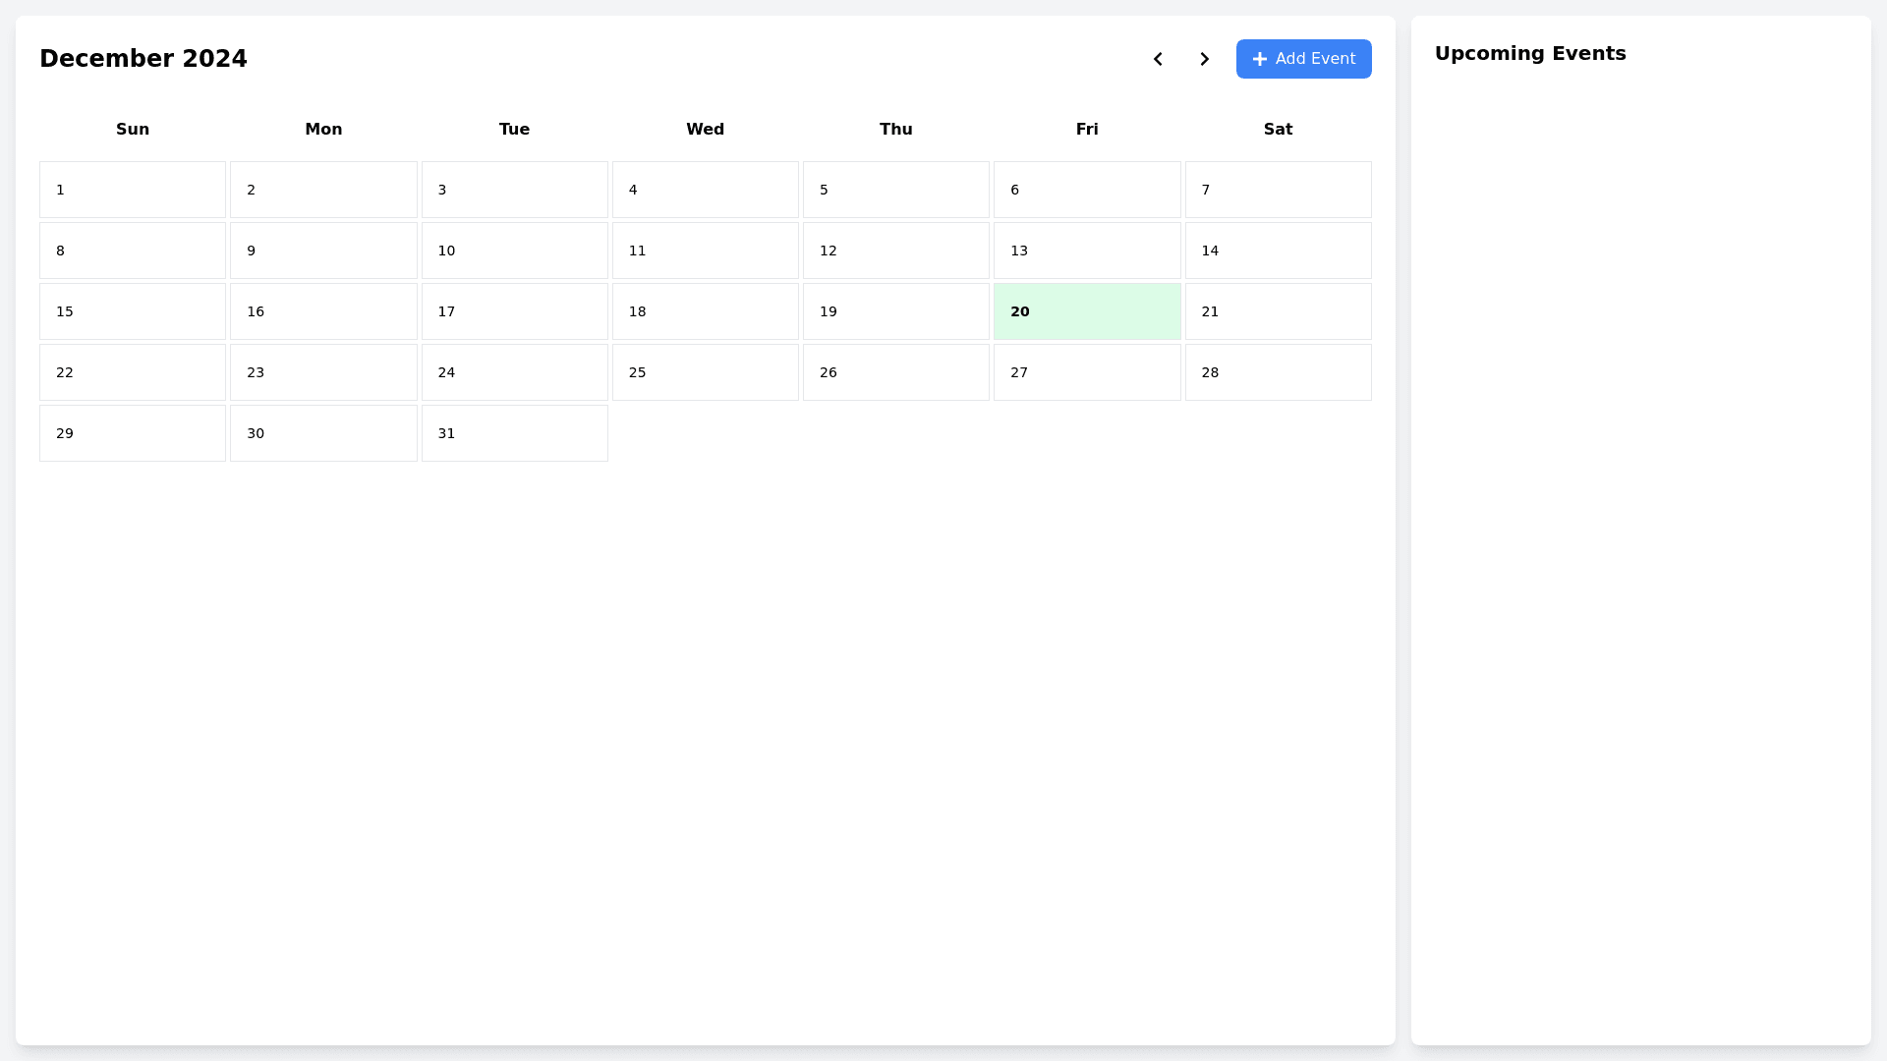Choose December 4 Wednesday cell
The width and height of the screenshot is (1887, 1061).
705,190
